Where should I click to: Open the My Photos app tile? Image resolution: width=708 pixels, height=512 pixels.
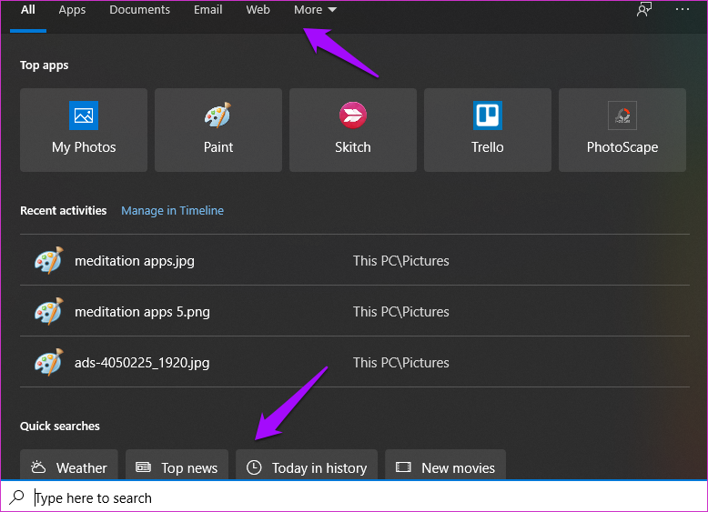(84, 130)
